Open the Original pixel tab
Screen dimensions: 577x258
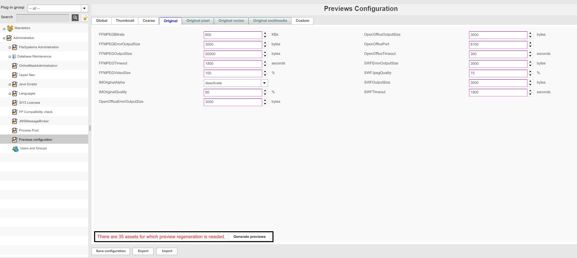pos(198,21)
